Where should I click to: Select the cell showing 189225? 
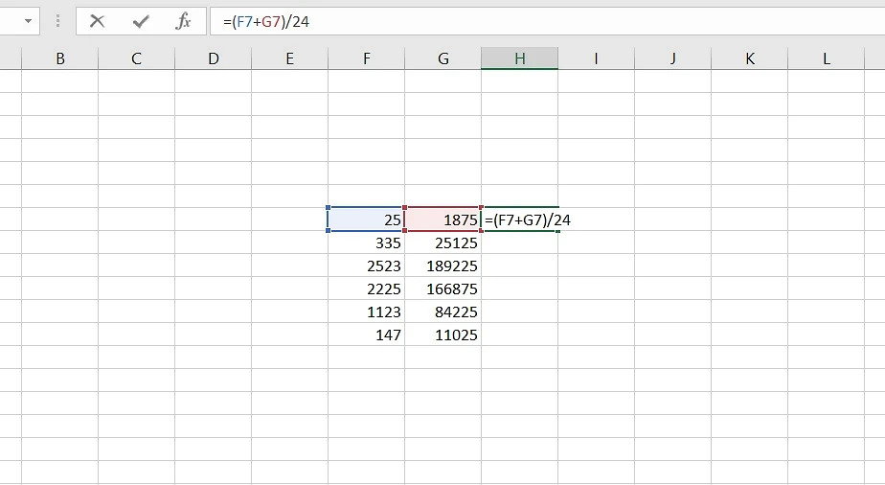(x=442, y=266)
